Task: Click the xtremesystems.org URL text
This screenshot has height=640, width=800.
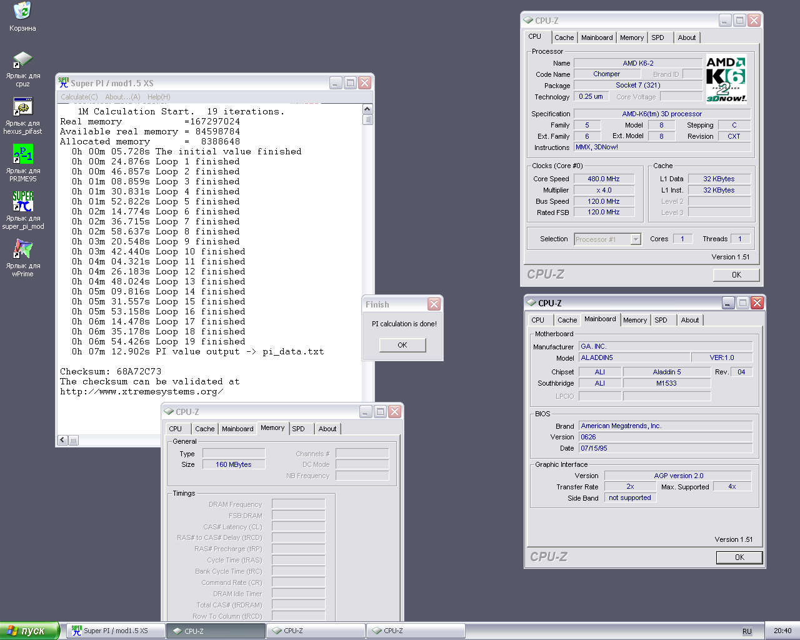Action: 141,391
